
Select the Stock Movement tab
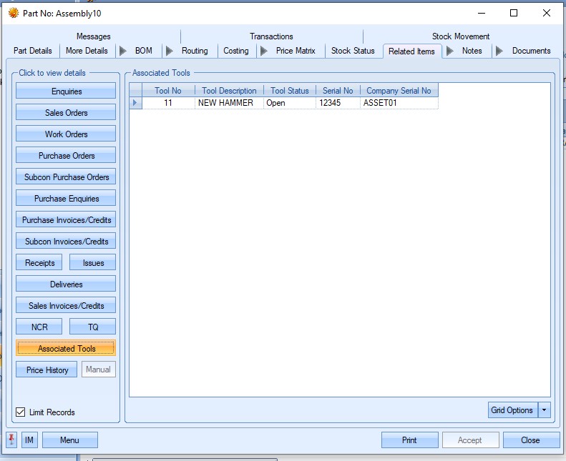pos(460,36)
